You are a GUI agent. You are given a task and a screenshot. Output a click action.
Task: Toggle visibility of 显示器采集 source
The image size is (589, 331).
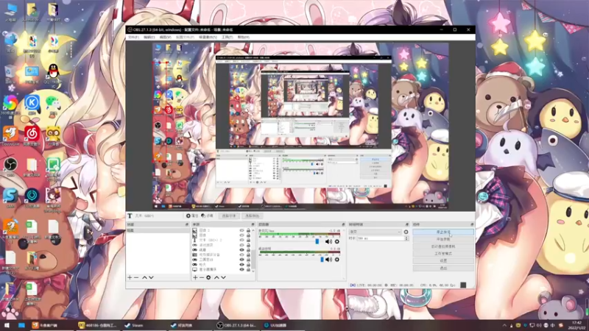(x=241, y=269)
